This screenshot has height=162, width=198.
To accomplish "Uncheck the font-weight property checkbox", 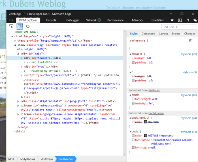I will click(133, 99).
